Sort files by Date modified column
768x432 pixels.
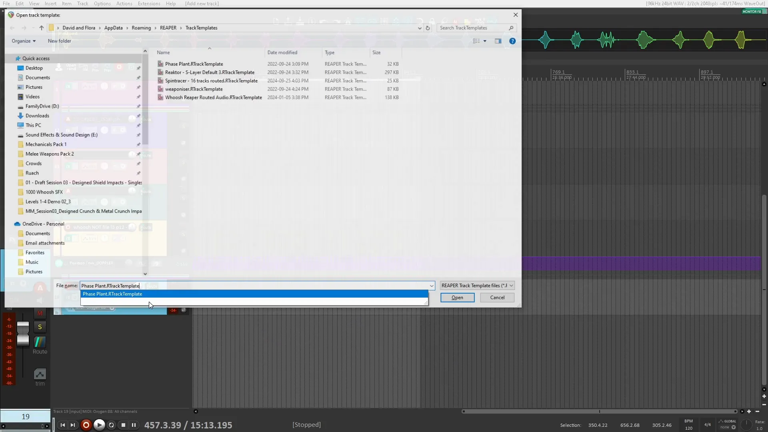pyautogui.click(x=293, y=52)
